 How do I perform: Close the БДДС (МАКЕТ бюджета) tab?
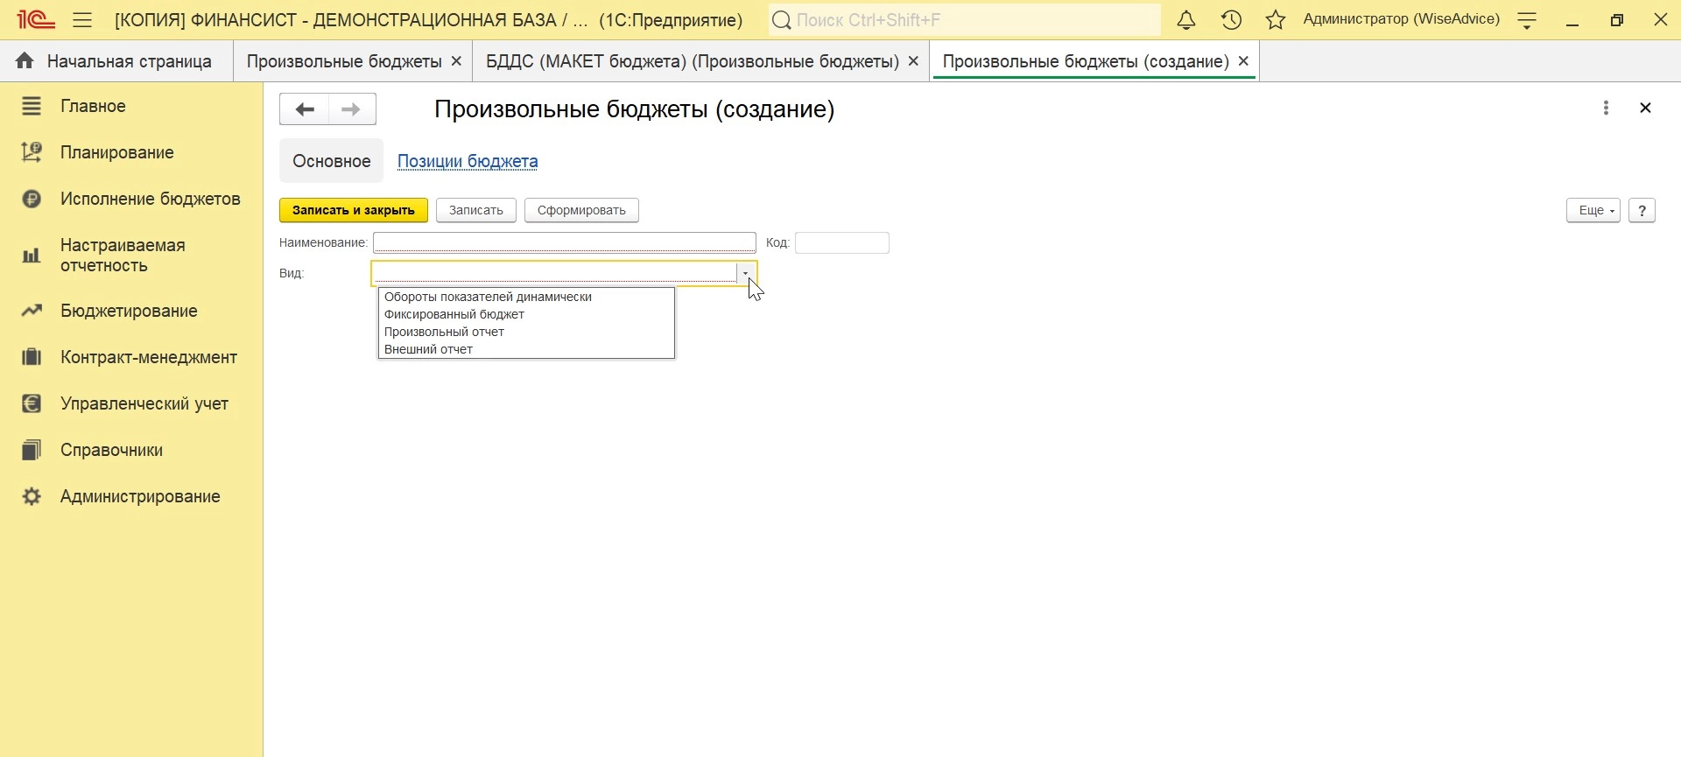click(x=913, y=61)
